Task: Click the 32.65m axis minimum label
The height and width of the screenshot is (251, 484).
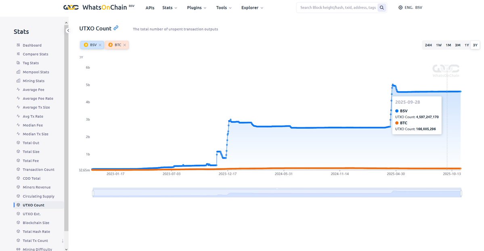Action: [84, 170]
